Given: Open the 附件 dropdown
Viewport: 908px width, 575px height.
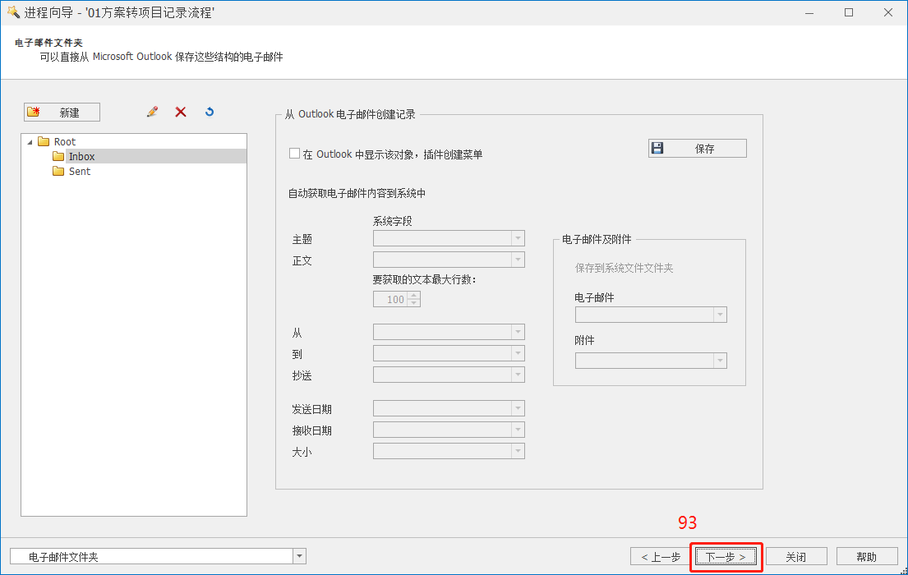Looking at the screenshot, I should [x=720, y=360].
